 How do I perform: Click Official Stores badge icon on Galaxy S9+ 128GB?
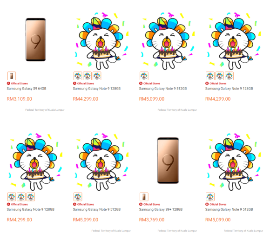tap(141, 204)
